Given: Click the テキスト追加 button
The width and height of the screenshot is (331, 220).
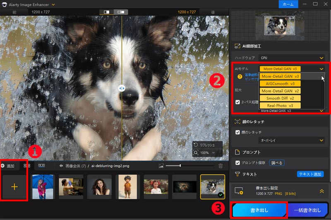Looking at the screenshot, I should coord(310,174).
